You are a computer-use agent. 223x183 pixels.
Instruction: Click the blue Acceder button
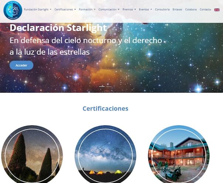[x=21, y=65]
